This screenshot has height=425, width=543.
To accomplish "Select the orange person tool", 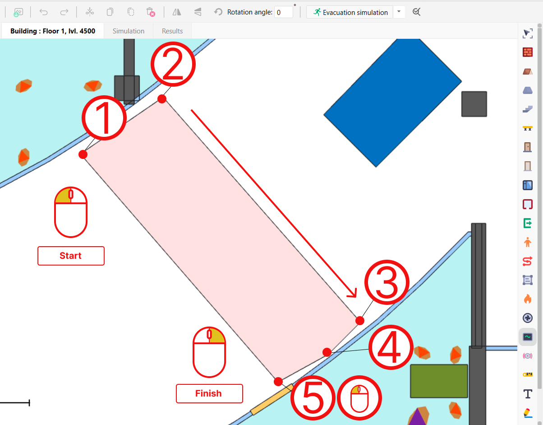I will pyautogui.click(x=528, y=242).
